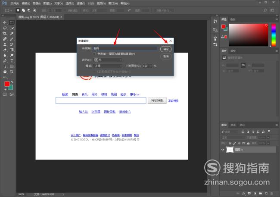The height and width of the screenshot is (197, 280).
Task: Select the Lasso tool
Action: click(5, 28)
